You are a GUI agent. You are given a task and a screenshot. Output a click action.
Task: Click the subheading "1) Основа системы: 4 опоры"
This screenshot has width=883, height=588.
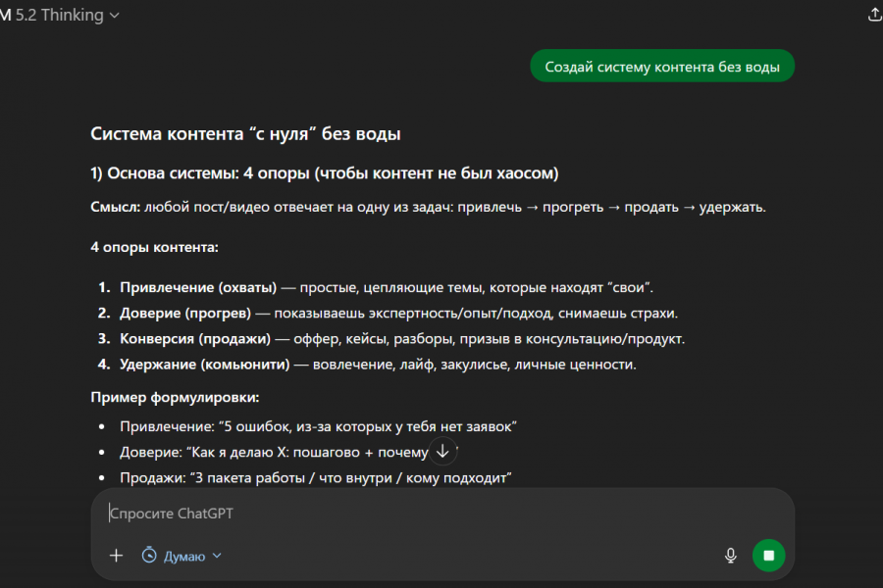(324, 173)
